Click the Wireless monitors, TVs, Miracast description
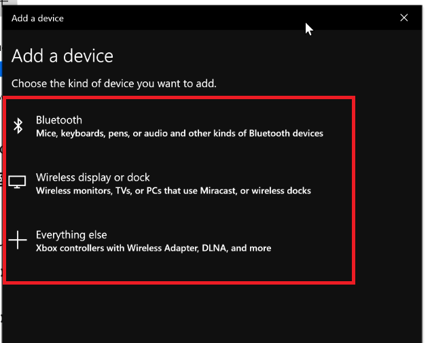430x343 pixels. pyautogui.click(x=173, y=191)
